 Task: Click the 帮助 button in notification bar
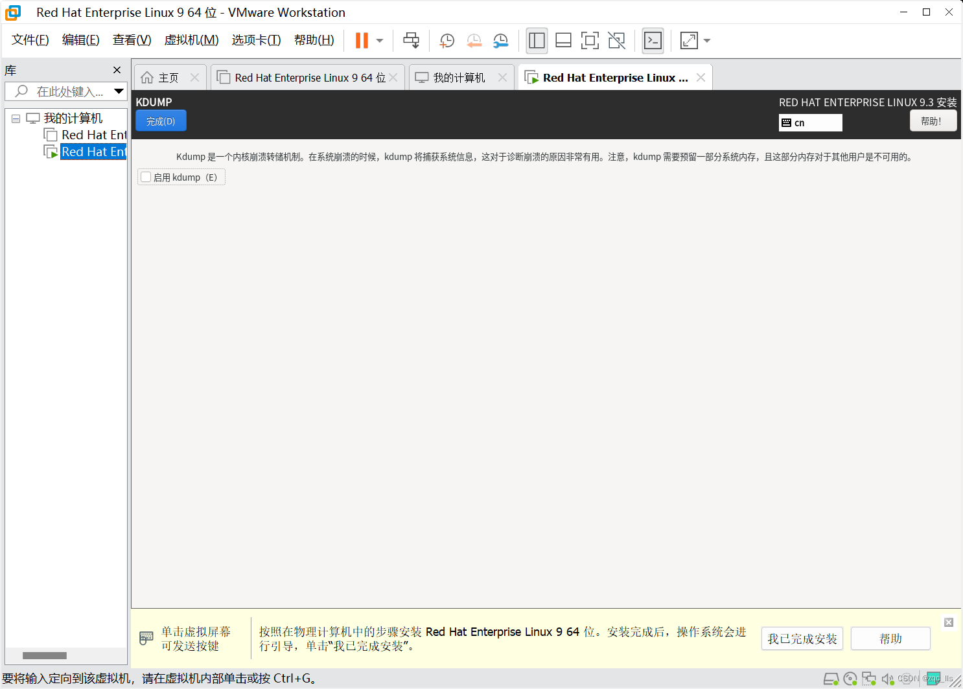point(890,639)
